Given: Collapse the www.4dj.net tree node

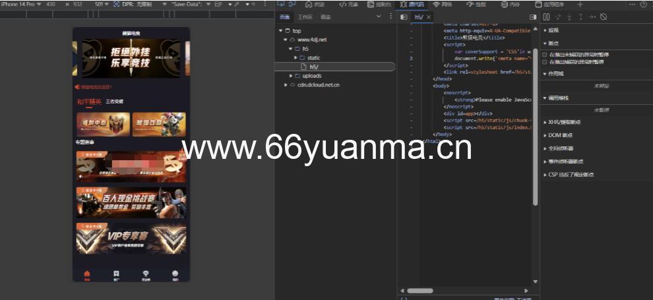Looking at the screenshot, I should point(285,40).
